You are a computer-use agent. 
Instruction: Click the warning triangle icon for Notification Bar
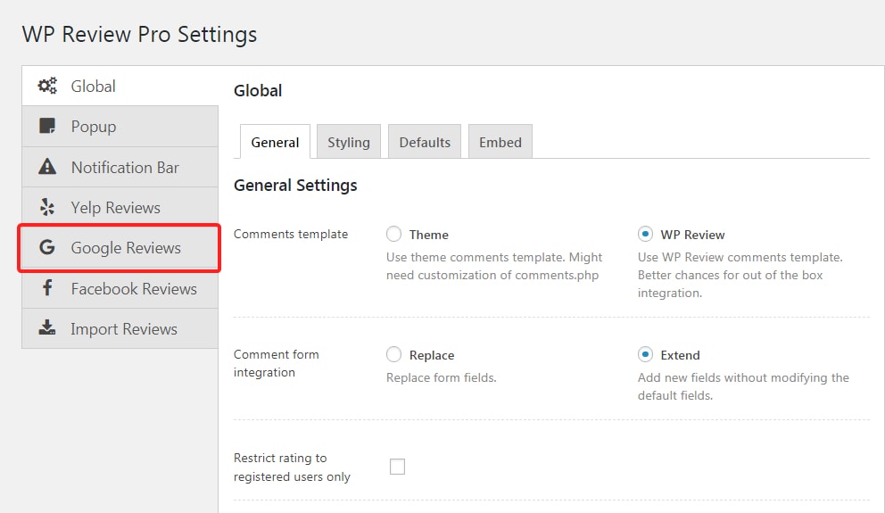click(x=47, y=167)
